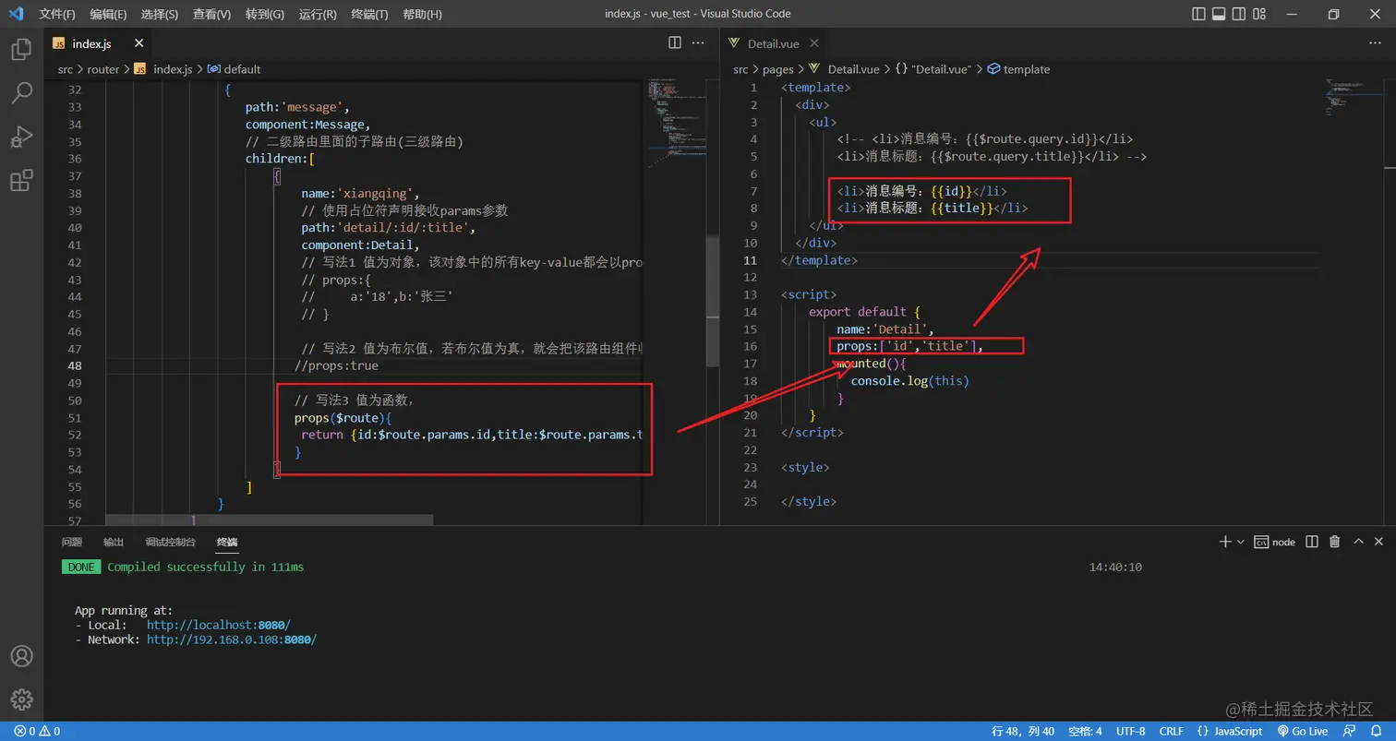1396x741 pixels.
Task: Click line 16 props:['id','title'] in Detail.vue
Action: [x=910, y=346]
